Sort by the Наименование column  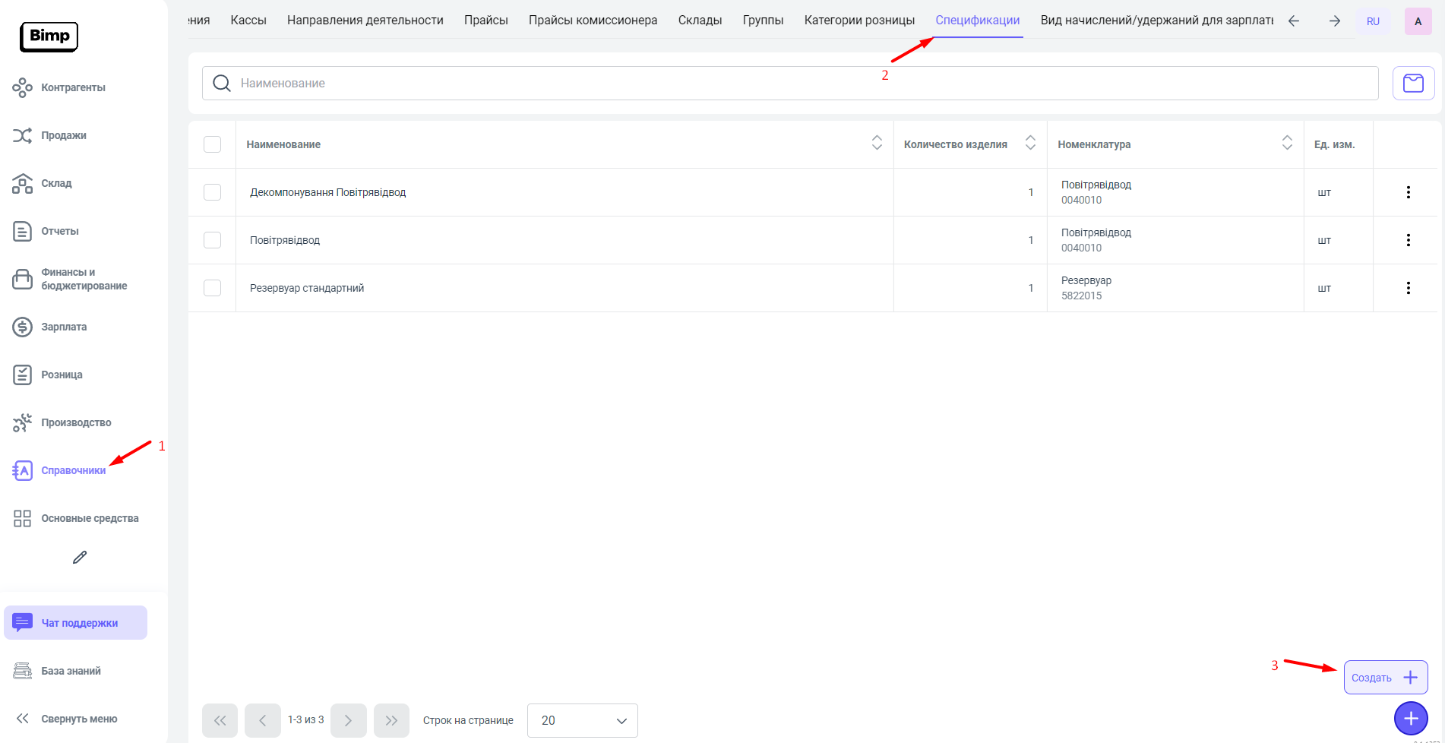tap(877, 143)
